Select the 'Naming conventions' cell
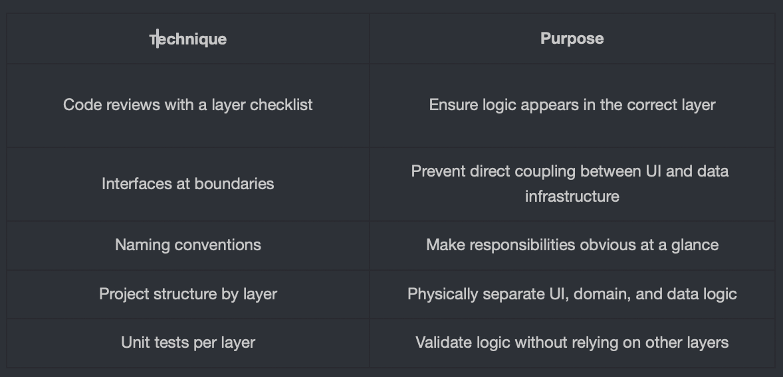783x377 pixels. pos(188,246)
